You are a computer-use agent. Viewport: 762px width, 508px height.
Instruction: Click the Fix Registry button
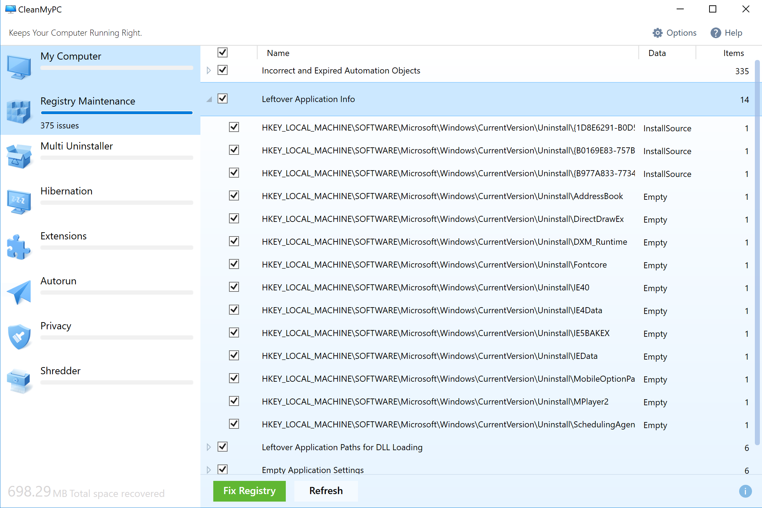pos(249,491)
